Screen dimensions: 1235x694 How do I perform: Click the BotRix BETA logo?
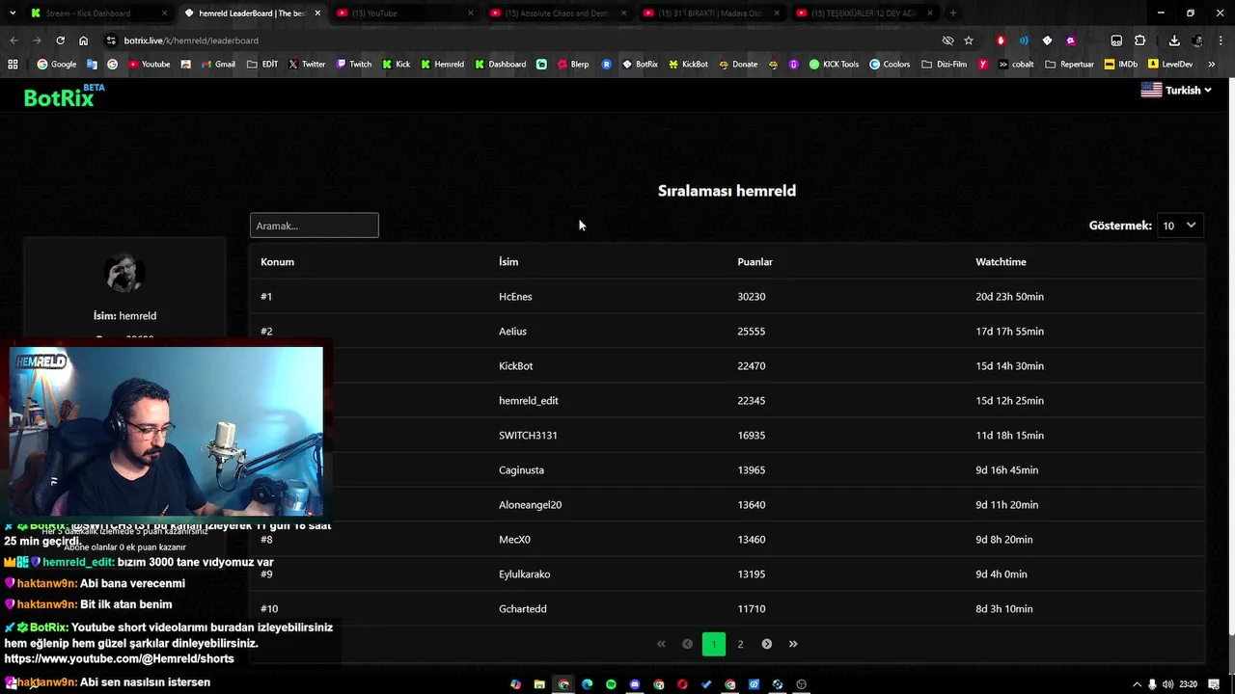coord(64,95)
